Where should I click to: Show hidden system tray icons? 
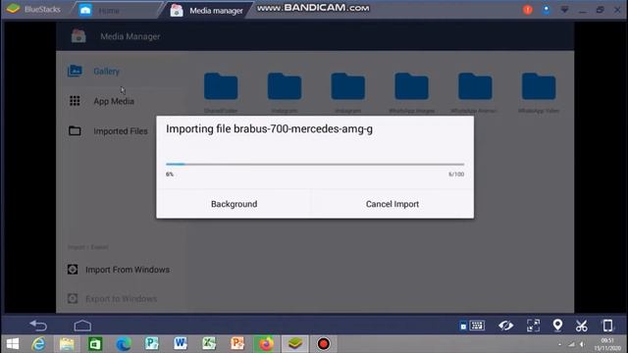tap(559, 344)
